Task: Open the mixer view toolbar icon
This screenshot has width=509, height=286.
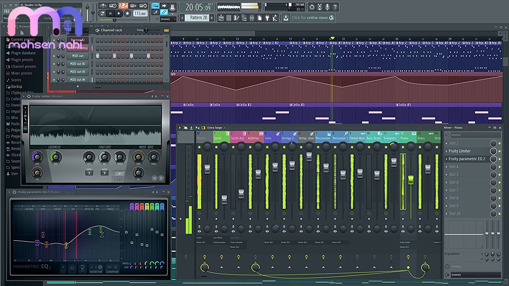Action: coord(252,18)
